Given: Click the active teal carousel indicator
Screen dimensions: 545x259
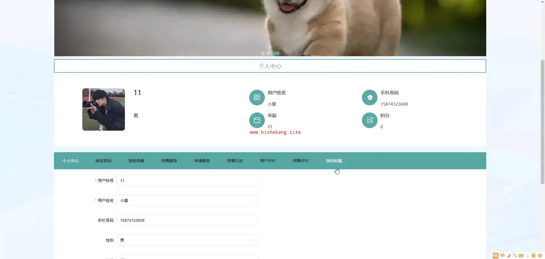Looking at the screenshot, I should (276, 53).
